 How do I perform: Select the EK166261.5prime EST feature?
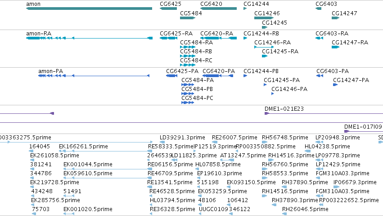coord(106,151)
